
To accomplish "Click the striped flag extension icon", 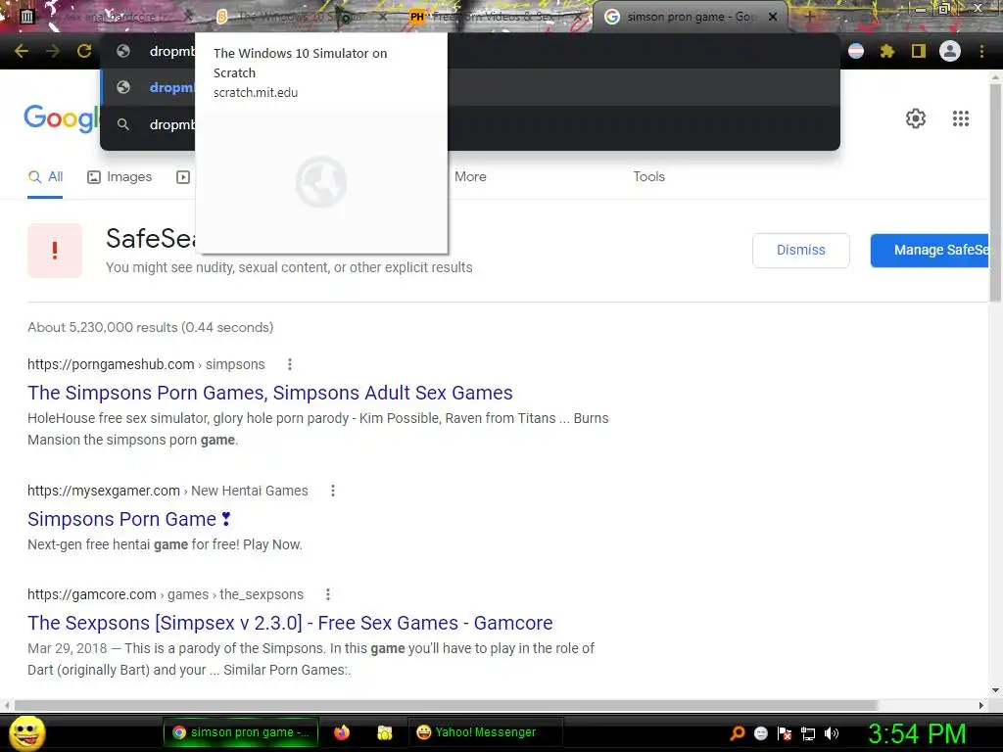I will click(x=856, y=51).
